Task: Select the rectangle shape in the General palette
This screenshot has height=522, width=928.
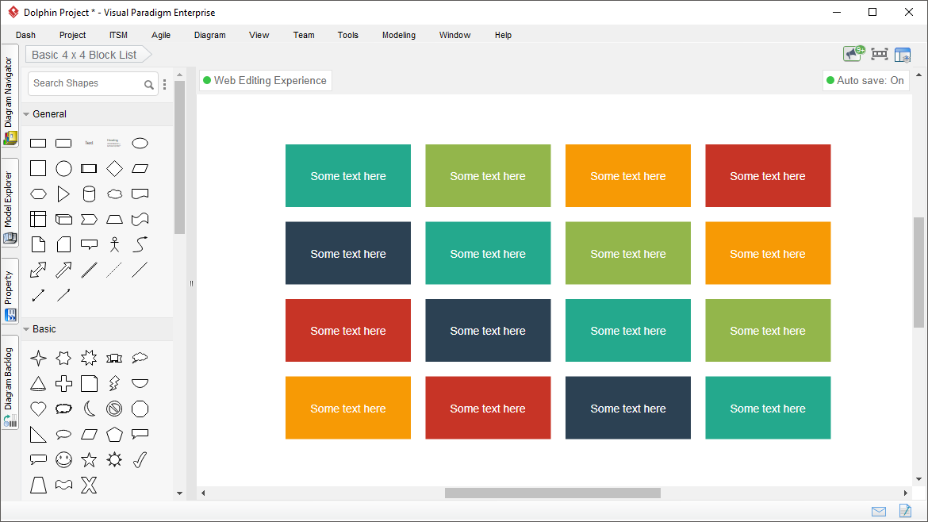Action: click(38, 143)
